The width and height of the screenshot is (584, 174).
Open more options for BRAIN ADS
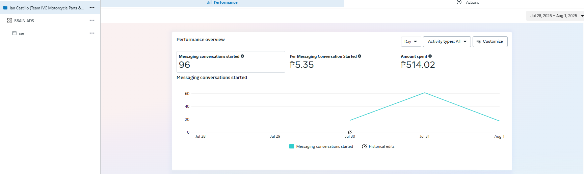[92, 20]
